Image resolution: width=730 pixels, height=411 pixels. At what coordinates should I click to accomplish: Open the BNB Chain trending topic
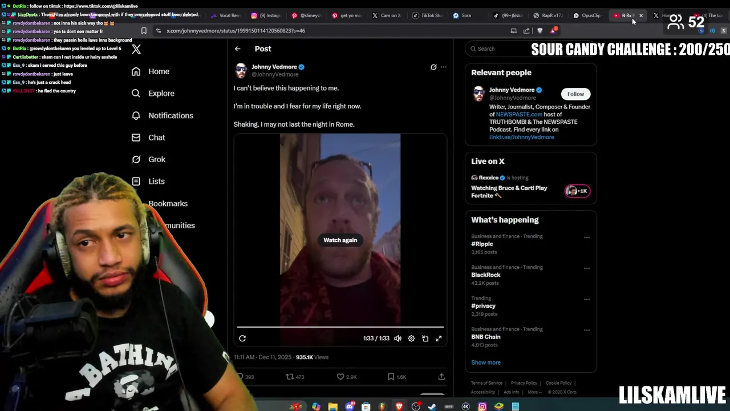coord(485,337)
